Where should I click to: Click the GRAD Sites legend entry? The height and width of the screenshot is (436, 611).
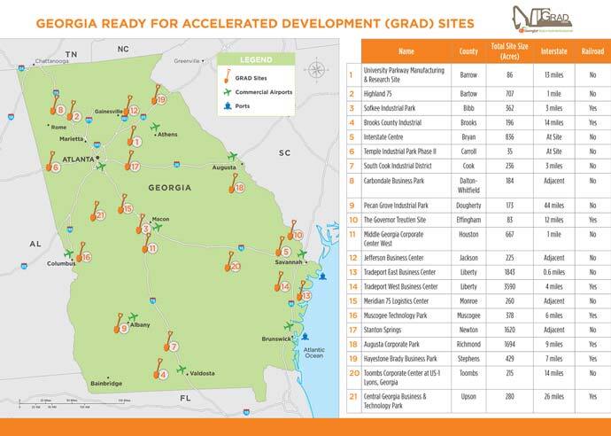coord(245,77)
